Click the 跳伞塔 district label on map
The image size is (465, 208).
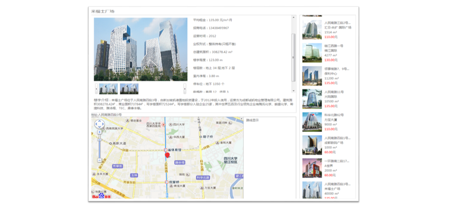tap(180, 163)
